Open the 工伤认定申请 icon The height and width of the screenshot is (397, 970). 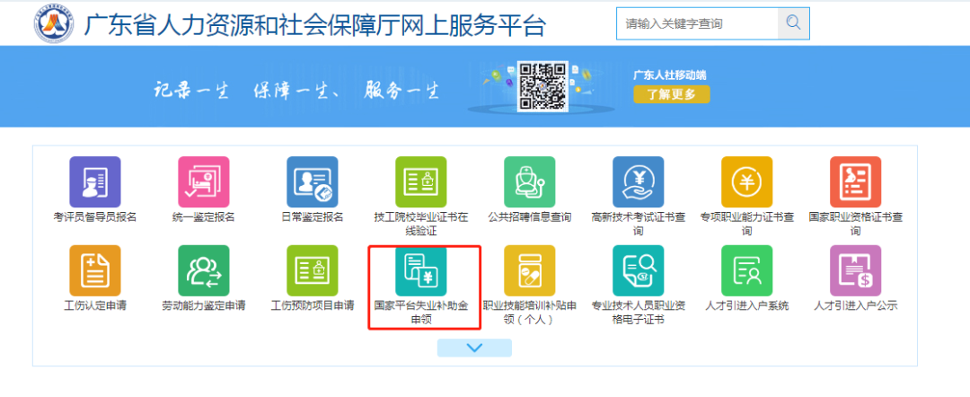[94, 269]
